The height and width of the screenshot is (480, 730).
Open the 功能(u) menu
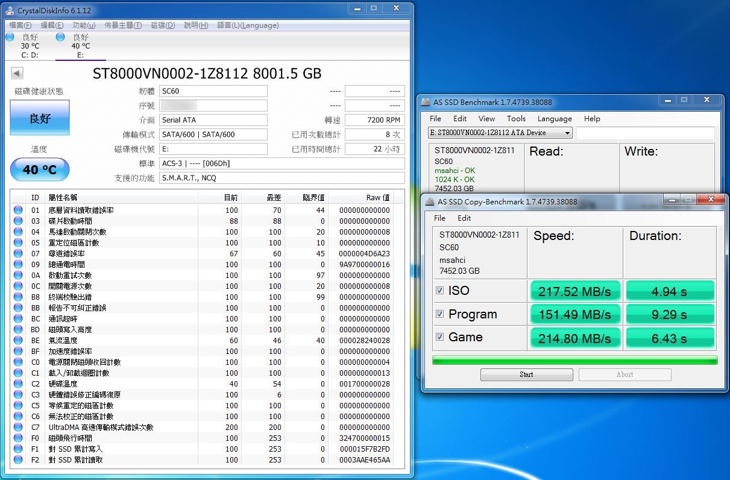(84, 25)
